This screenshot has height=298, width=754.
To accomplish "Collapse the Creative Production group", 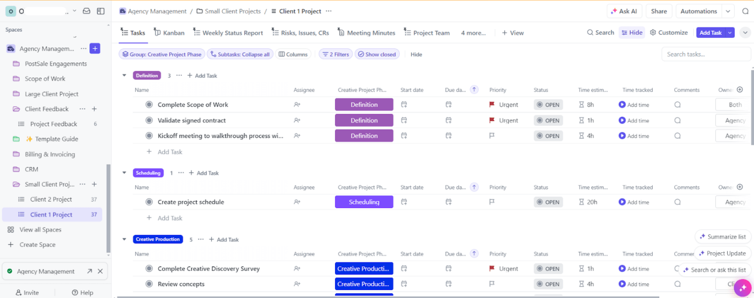I will click(124, 239).
